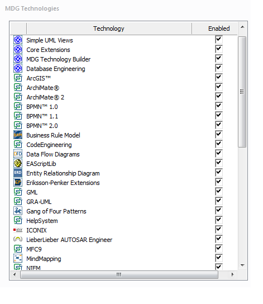Image resolution: width=263 pixels, height=304 pixels.
Task: Select the Data Flow Diagrams DFD icon
Action: 18,154
